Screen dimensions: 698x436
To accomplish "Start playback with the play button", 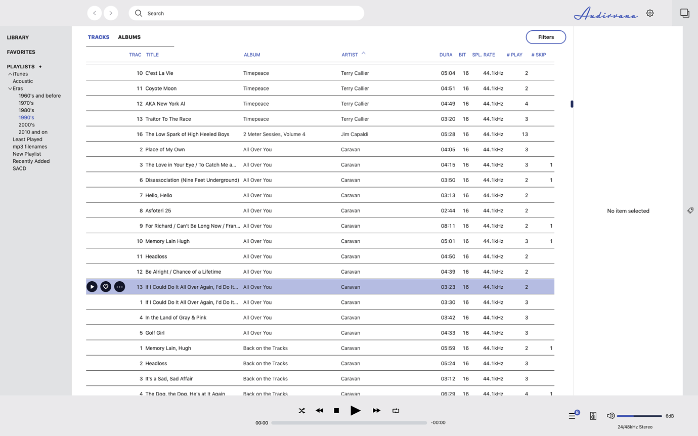I will (356, 411).
